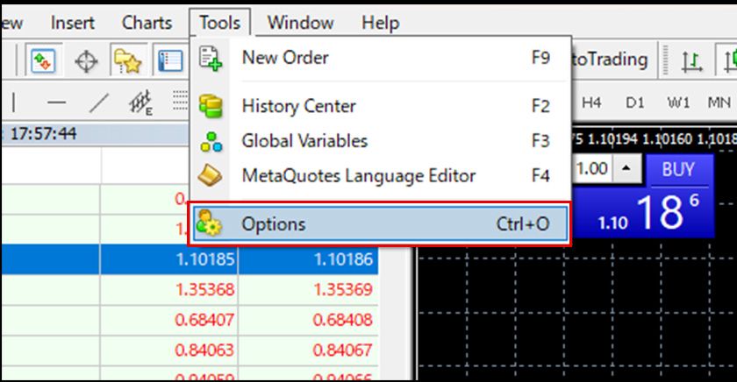Select the H4 timeframe

click(591, 103)
